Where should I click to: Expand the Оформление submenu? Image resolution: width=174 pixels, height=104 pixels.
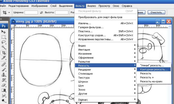(106, 57)
